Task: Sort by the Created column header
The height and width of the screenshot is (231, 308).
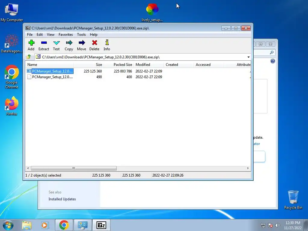Action: tap(179, 65)
